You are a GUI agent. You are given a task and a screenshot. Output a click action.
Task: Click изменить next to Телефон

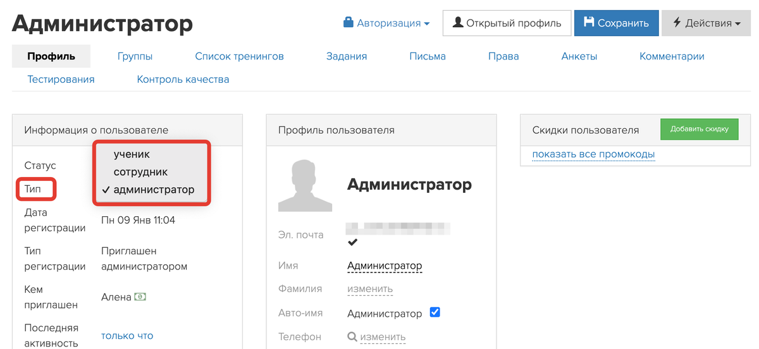383,337
